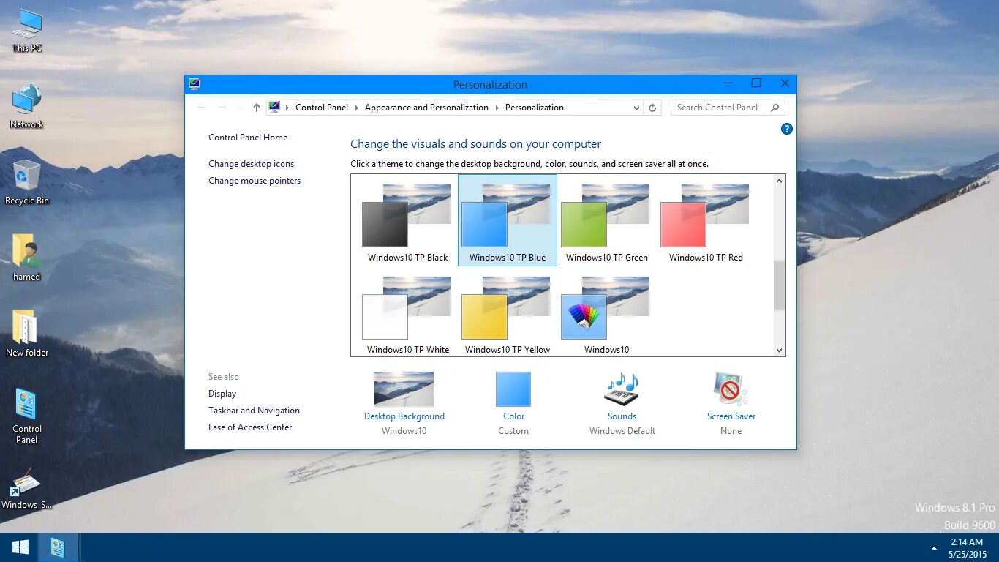Select the Windows10 TP Blue theme

point(508,221)
